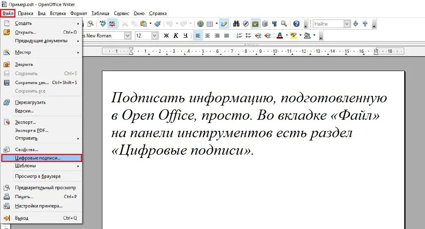Apply yellow text highlighting

[x=293, y=35]
